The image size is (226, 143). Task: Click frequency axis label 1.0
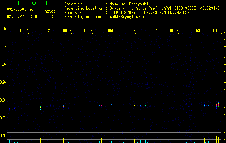pyautogui.click(x=3, y=64)
